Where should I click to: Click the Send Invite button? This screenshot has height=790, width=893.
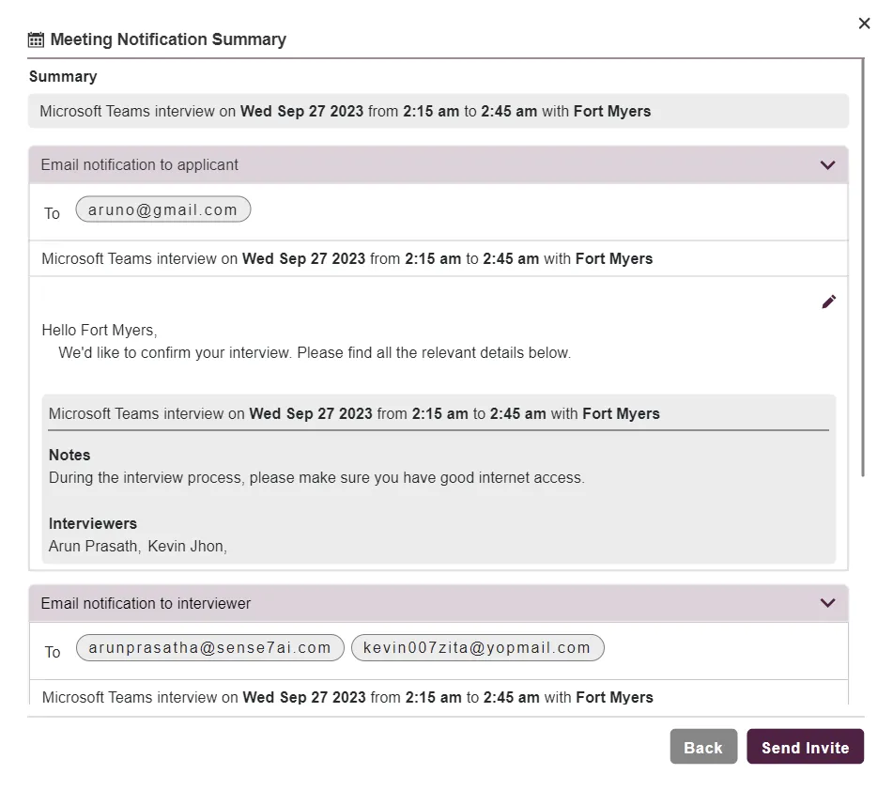[806, 747]
